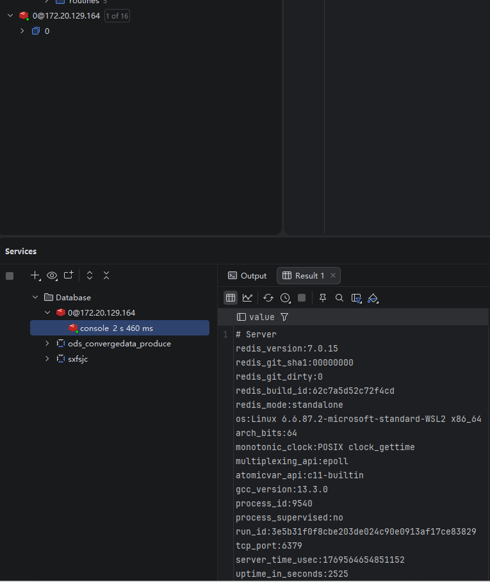Click the Expand All arrows icon
Viewport: 490px width, 582px height.
pyautogui.click(x=90, y=275)
